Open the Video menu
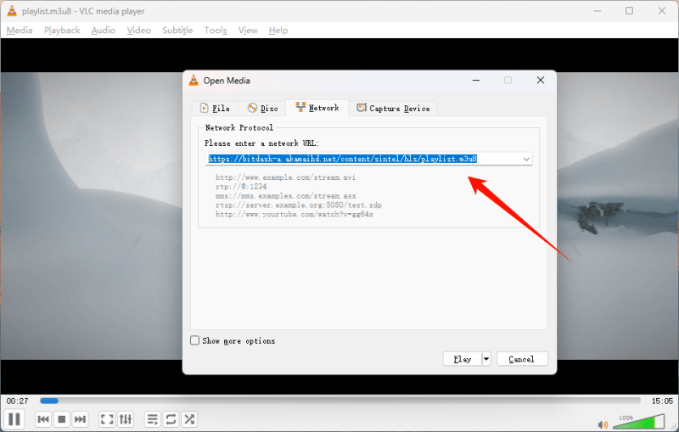The image size is (679, 432). pos(138,31)
